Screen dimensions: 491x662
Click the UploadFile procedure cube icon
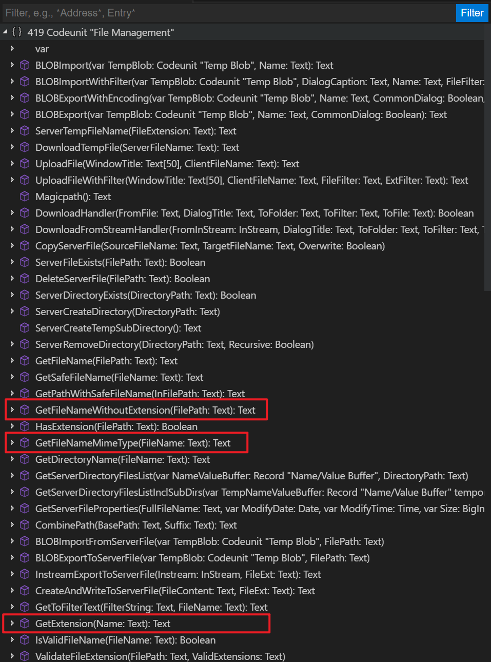(x=25, y=164)
